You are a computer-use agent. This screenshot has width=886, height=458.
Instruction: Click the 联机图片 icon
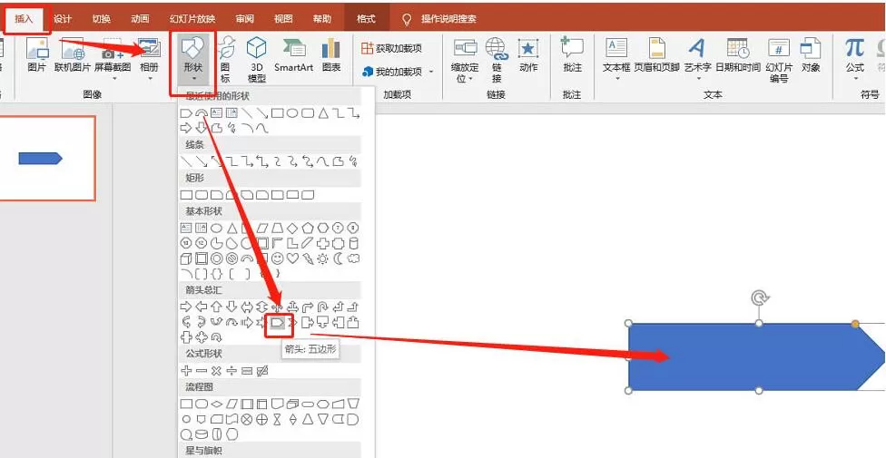click(x=73, y=56)
